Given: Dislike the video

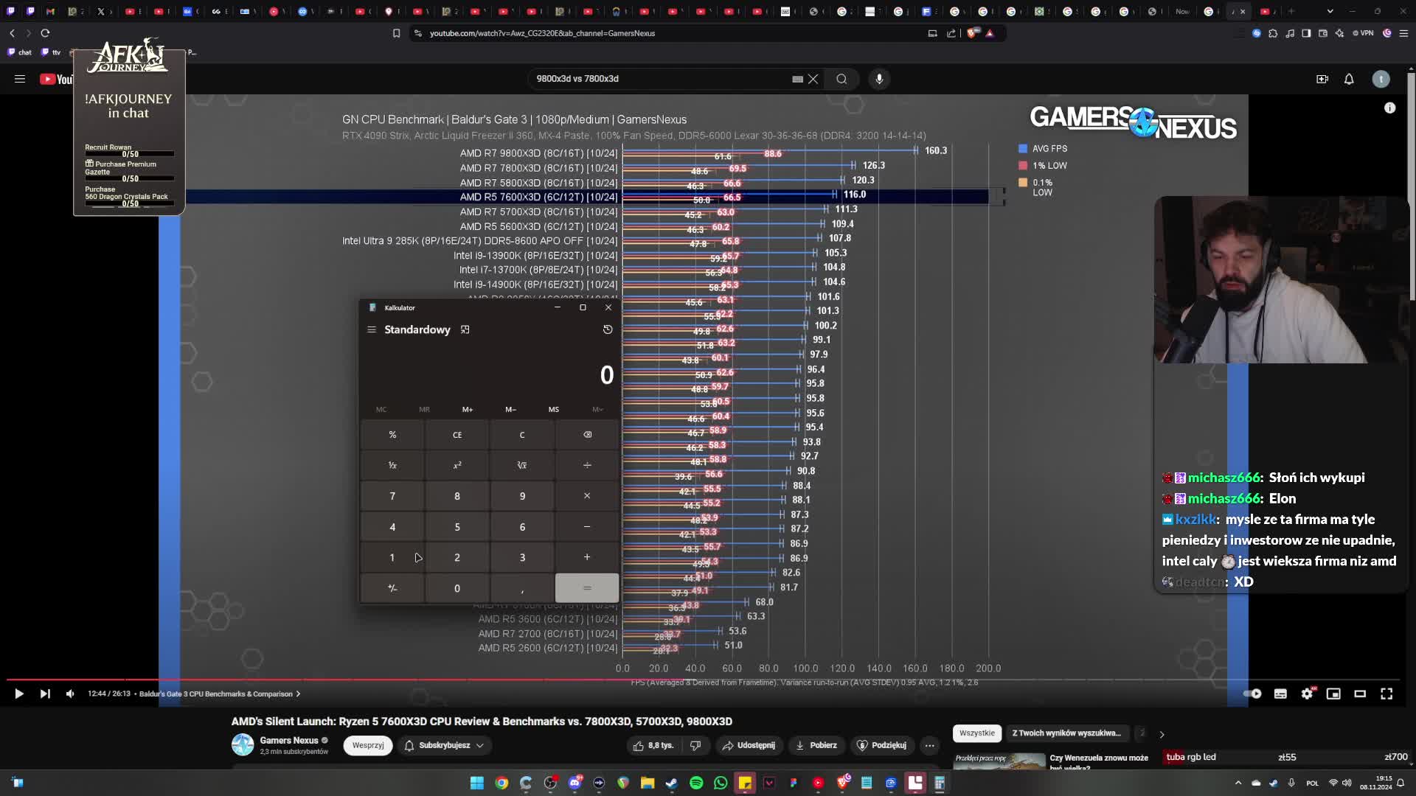Looking at the screenshot, I should (695, 745).
